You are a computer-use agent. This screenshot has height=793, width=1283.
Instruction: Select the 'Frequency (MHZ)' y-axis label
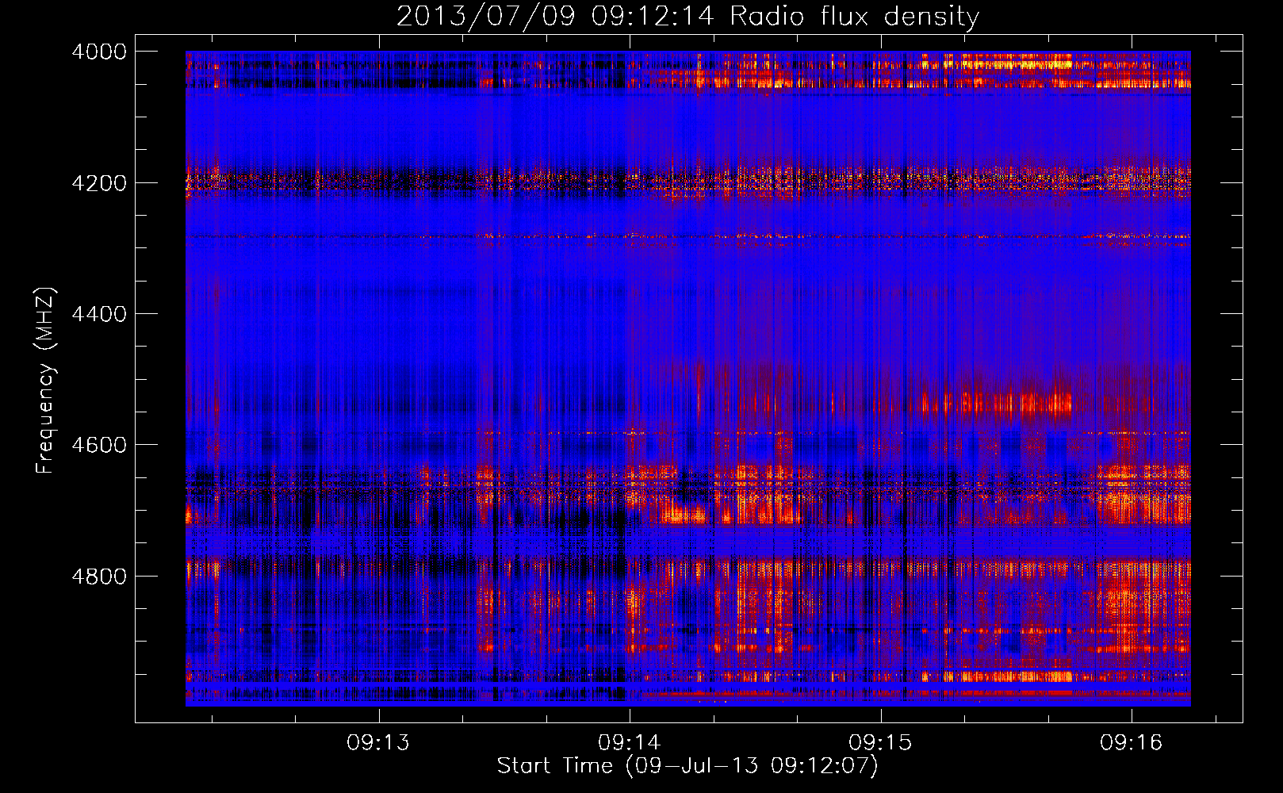click(x=45, y=381)
